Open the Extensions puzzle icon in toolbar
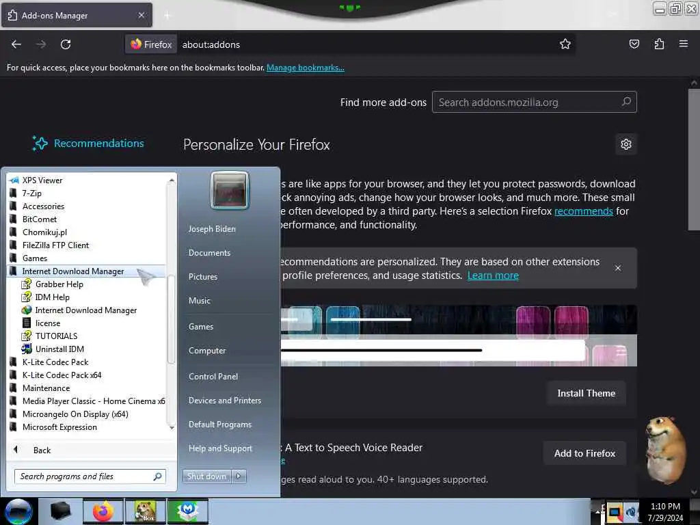This screenshot has width=700, height=525. 659,44
